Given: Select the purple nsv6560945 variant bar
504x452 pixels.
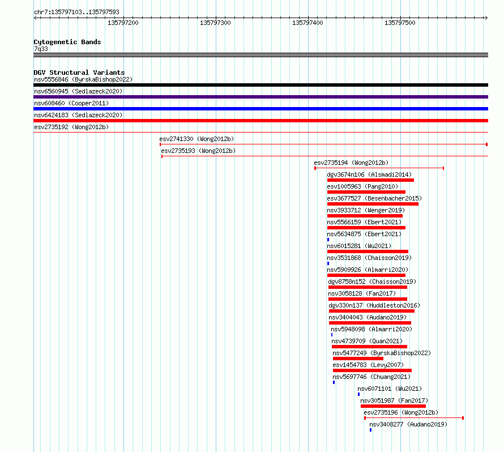Looking at the screenshot, I should click(260, 97).
